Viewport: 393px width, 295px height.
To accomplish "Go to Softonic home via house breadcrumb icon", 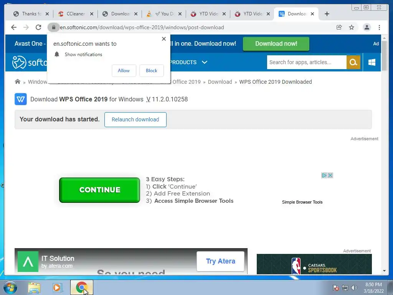I will point(18,81).
